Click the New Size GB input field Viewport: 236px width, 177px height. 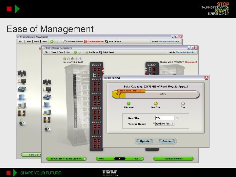tap(165, 118)
